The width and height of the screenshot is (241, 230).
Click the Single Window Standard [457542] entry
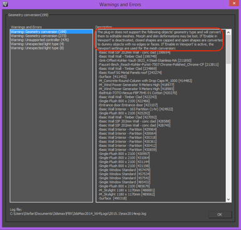[x=125, y=178]
